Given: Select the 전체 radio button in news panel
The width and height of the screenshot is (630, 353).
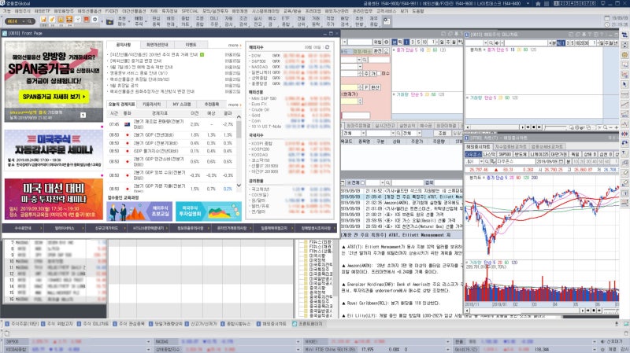Looking at the screenshot, I should pyautogui.click(x=349, y=182).
